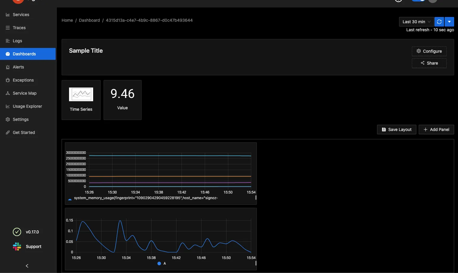Open the Last 30 min time range dropdown
Image resolution: width=458 pixels, height=273 pixels.
(416, 22)
